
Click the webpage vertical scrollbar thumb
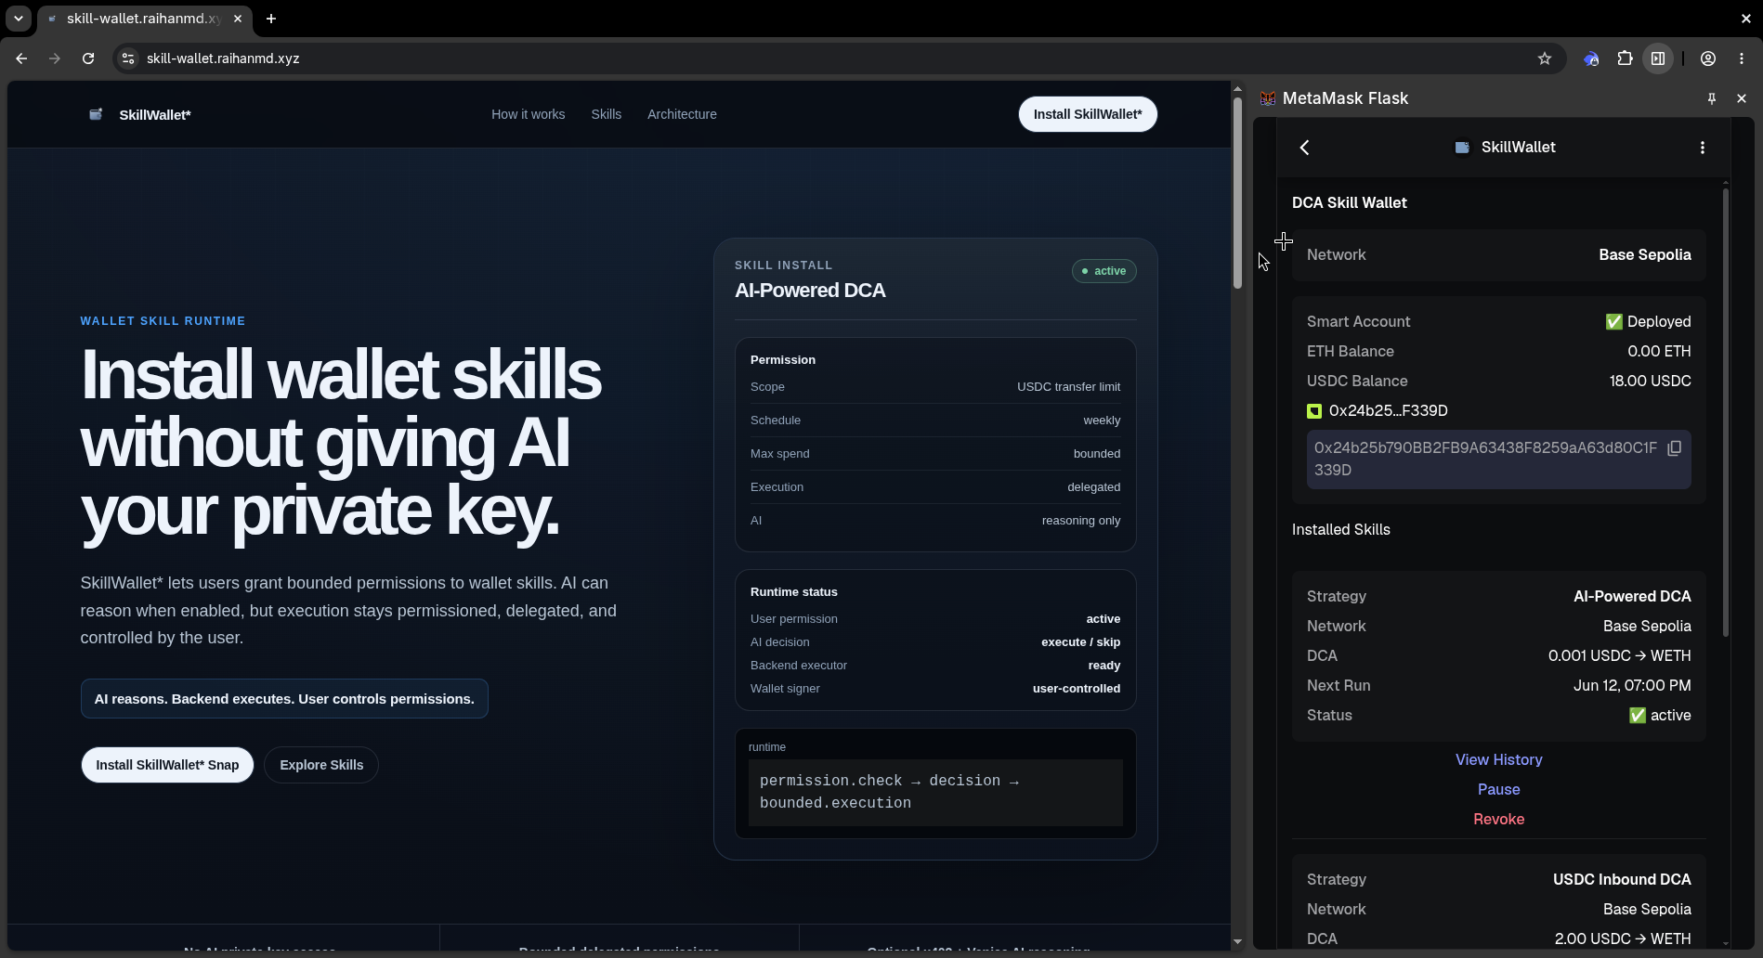(1237, 192)
